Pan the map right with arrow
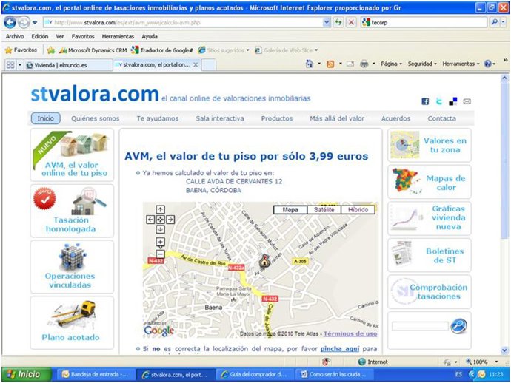 170,220
